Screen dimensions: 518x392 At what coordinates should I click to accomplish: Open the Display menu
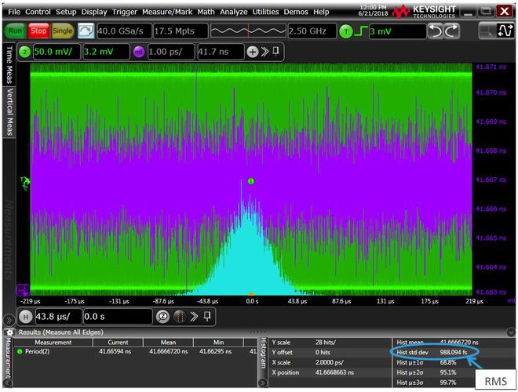94,12
